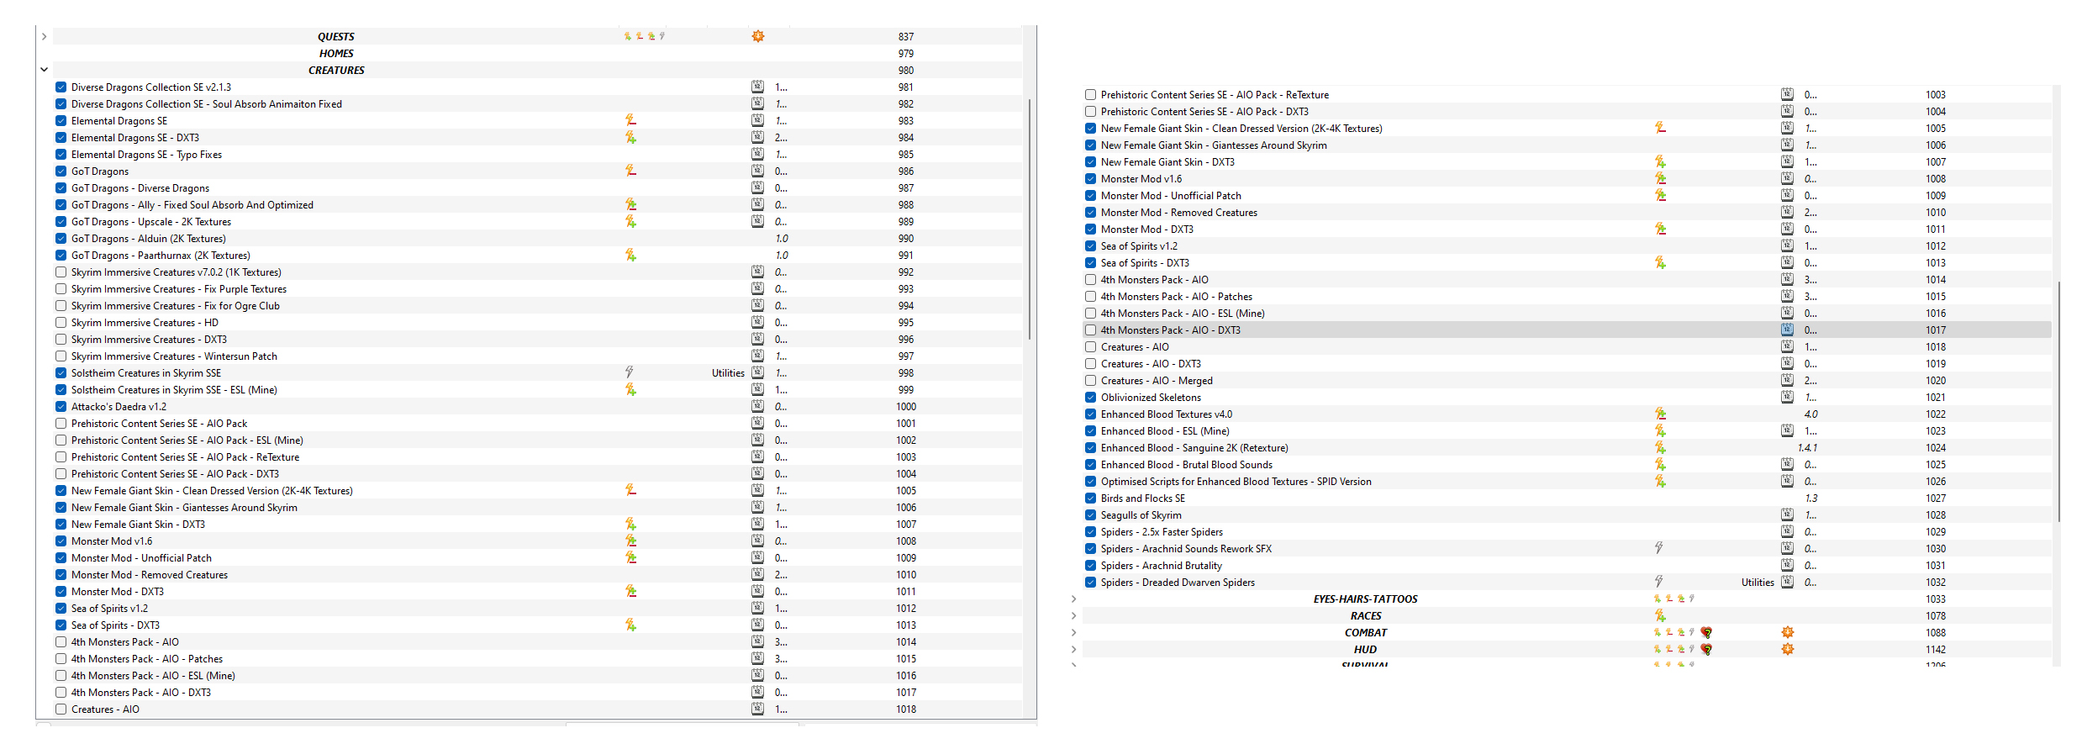Click orange gear icon on COMBAT separator
Screen dimensions: 2087x749
(1788, 632)
